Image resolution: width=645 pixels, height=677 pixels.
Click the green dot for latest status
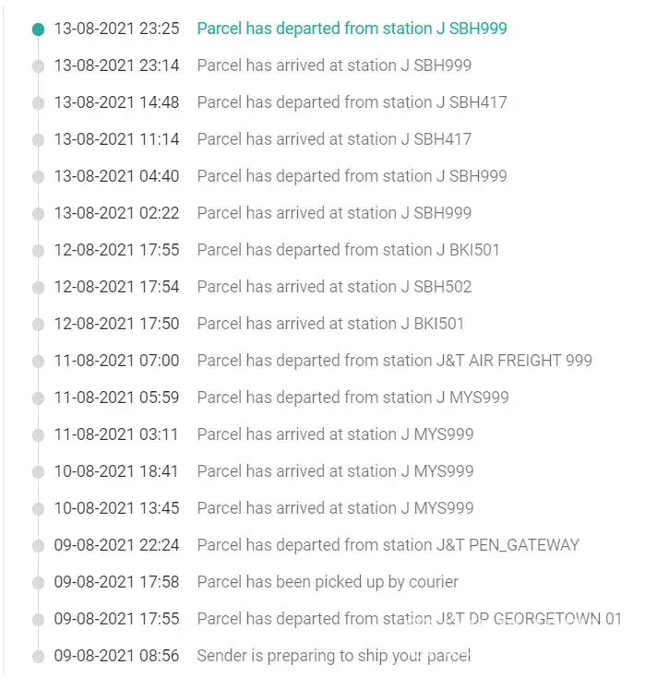38,30
